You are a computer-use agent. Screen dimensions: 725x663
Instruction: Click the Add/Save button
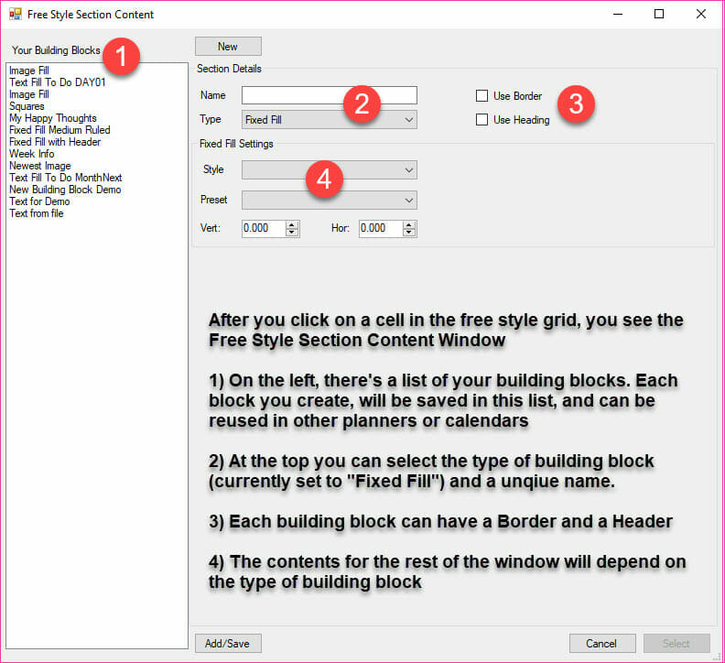coord(228,643)
